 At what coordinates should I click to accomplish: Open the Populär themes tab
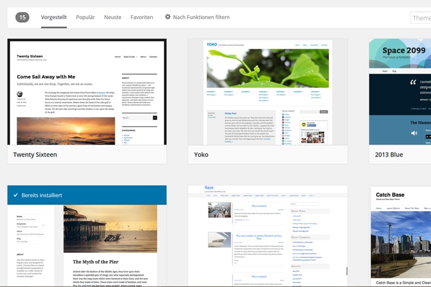[86, 17]
